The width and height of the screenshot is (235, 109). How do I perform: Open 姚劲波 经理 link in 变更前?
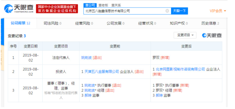tap(90, 90)
